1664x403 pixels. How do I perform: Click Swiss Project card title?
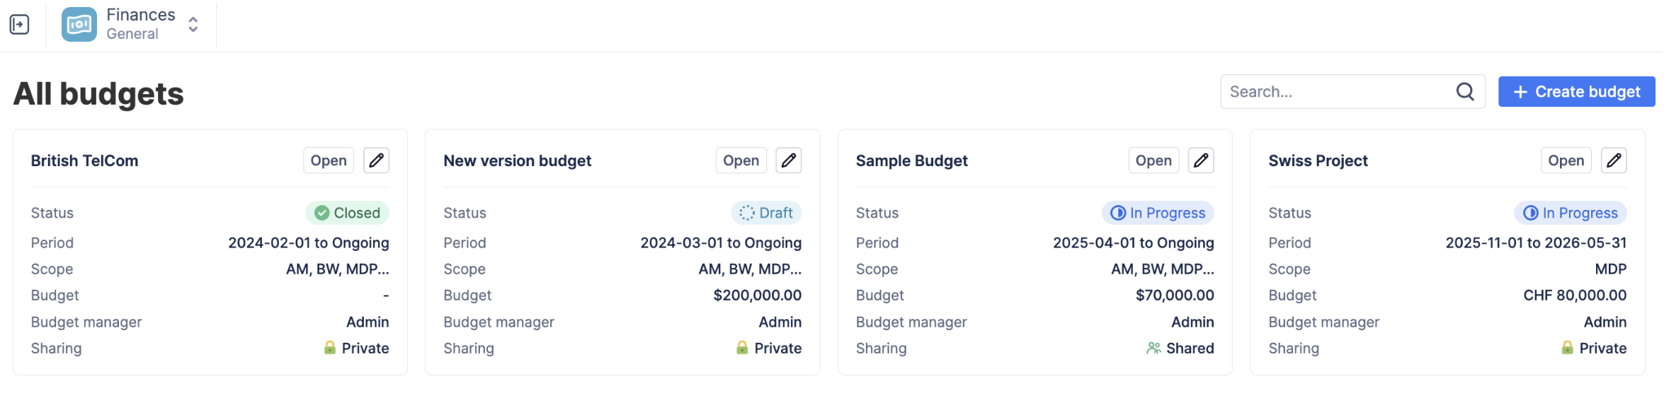pos(1318,160)
